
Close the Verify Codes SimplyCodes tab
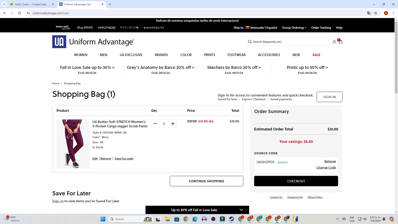coord(53,4)
